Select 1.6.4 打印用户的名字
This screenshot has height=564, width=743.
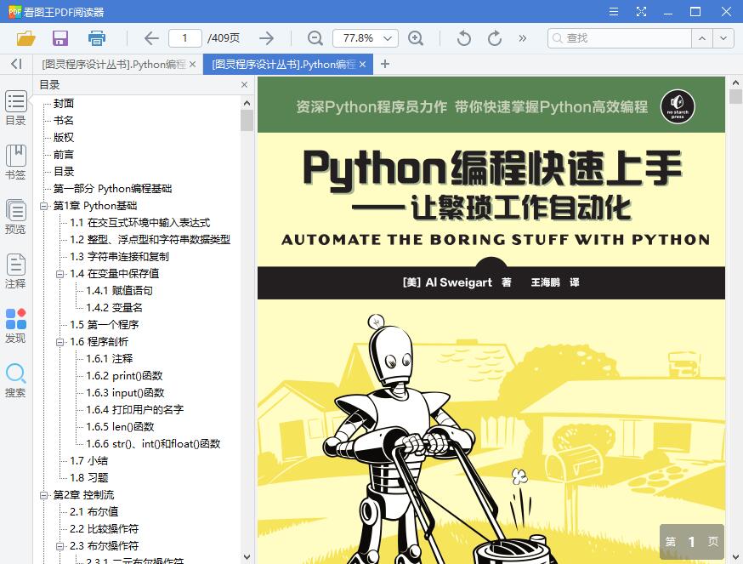[134, 410]
